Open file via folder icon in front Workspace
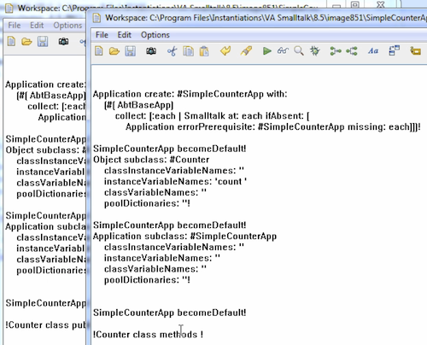Image resolution: width=427 pixels, height=345 pixels. click(x=114, y=51)
